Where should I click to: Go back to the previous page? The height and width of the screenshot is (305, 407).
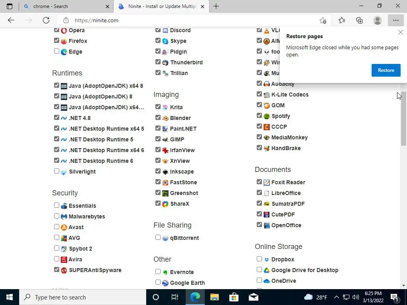pos(11,20)
